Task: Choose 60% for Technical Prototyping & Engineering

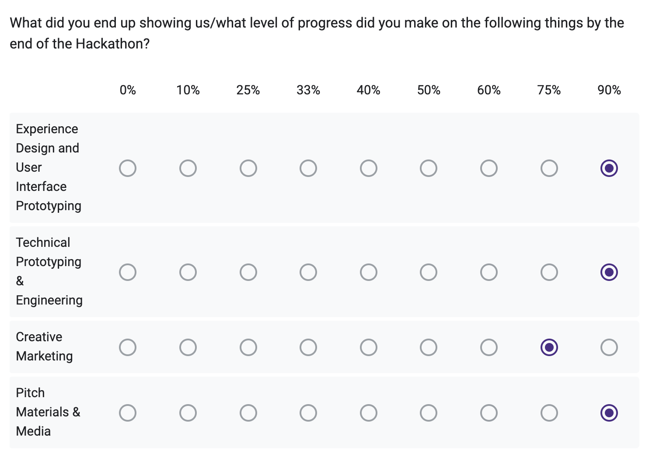Action: point(489,272)
